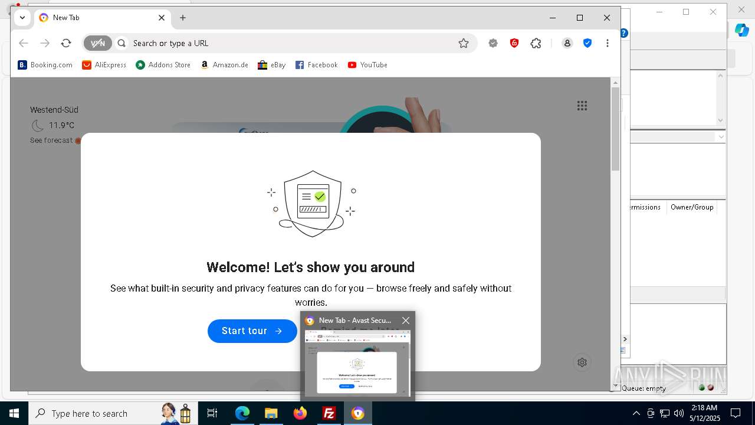Open the clock showing 2:18 AM
This screenshot has height=425, width=755.
click(704, 413)
